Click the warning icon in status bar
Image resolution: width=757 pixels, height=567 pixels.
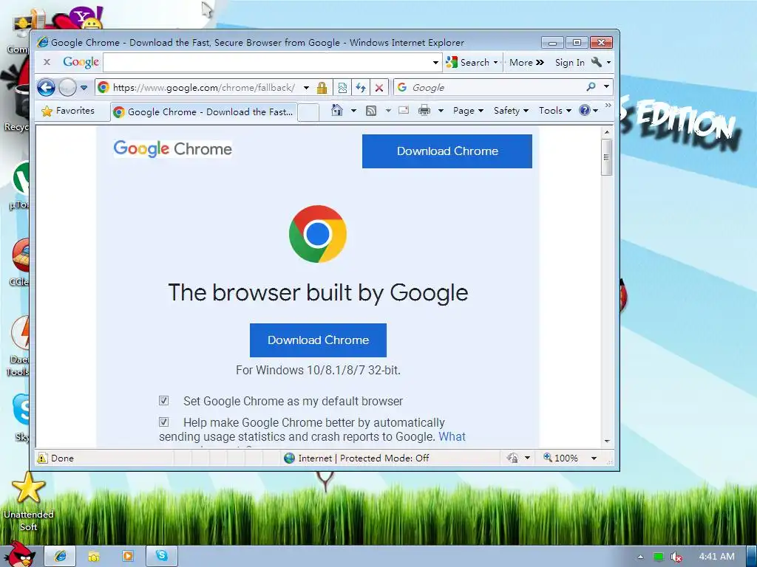pyautogui.click(x=42, y=458)
